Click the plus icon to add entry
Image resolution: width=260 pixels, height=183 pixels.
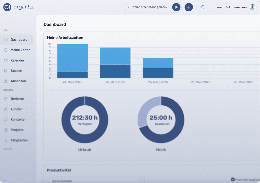189,7
